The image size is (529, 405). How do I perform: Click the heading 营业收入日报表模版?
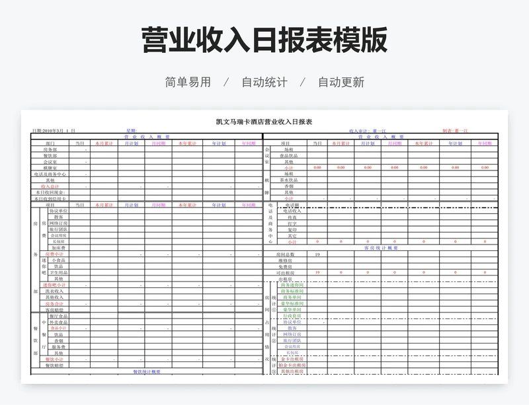pos(264,40)
